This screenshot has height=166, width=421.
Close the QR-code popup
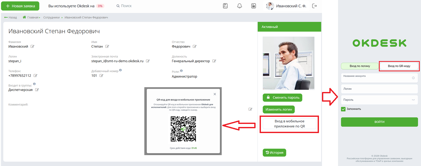(215, 94)
